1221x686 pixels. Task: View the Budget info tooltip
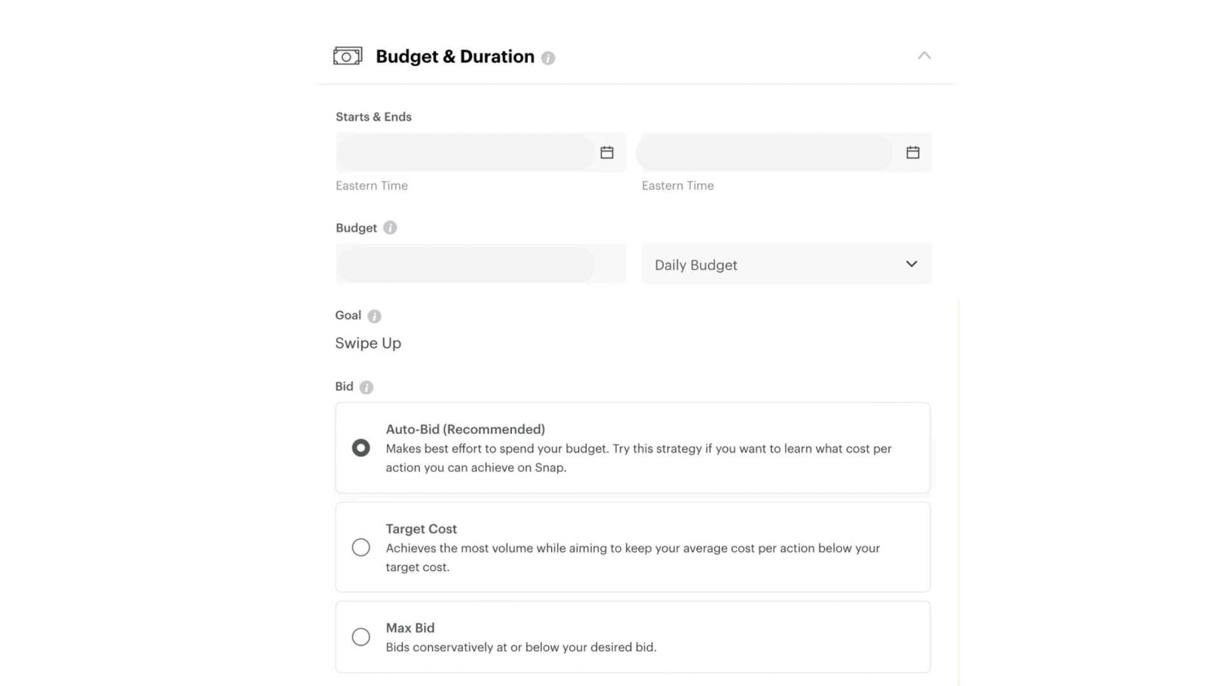390,227
